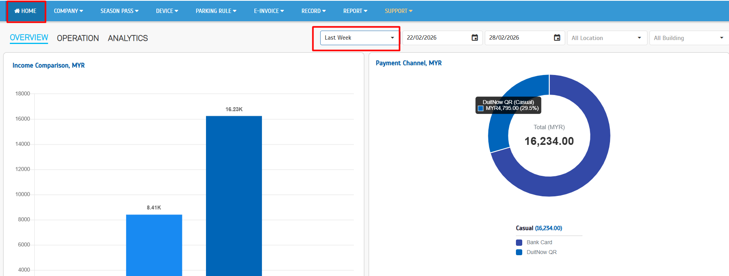The width and height of the screenshot is (729, 276).
Task: Open the Record menu
Action: (x=313, y=11)
